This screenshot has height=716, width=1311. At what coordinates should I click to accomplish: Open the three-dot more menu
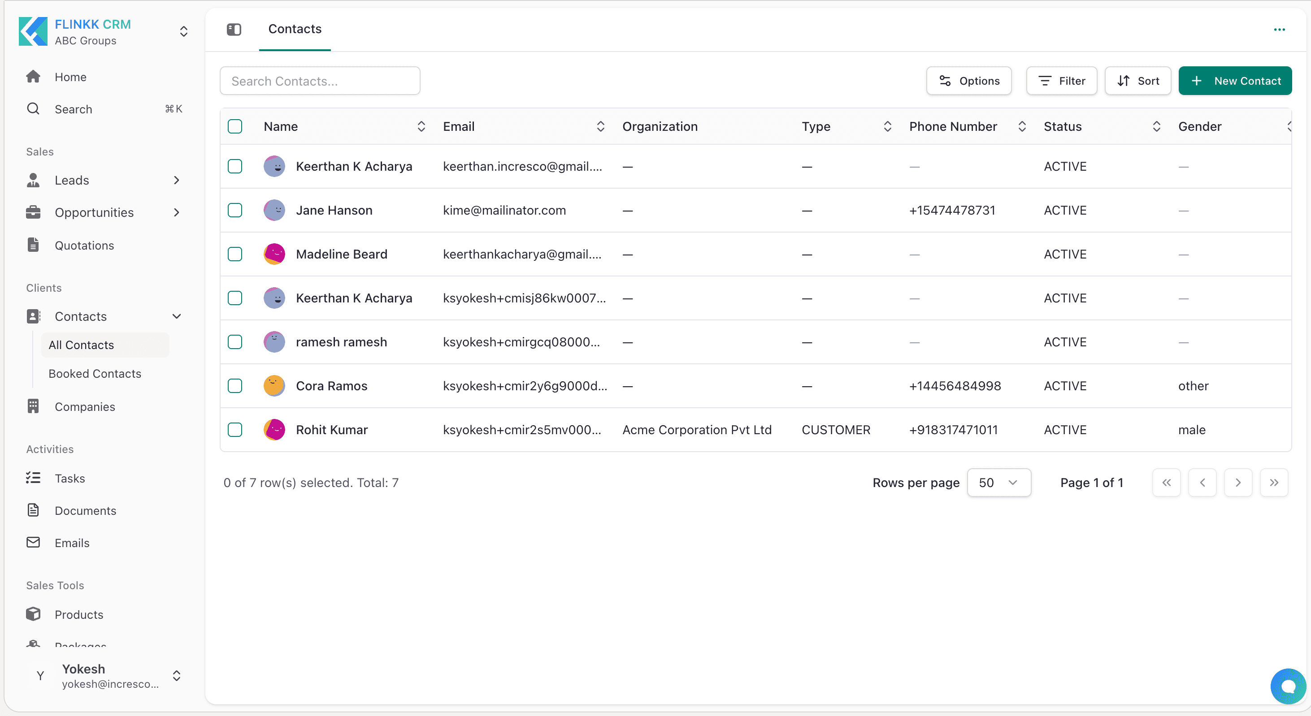point(1280,30)
